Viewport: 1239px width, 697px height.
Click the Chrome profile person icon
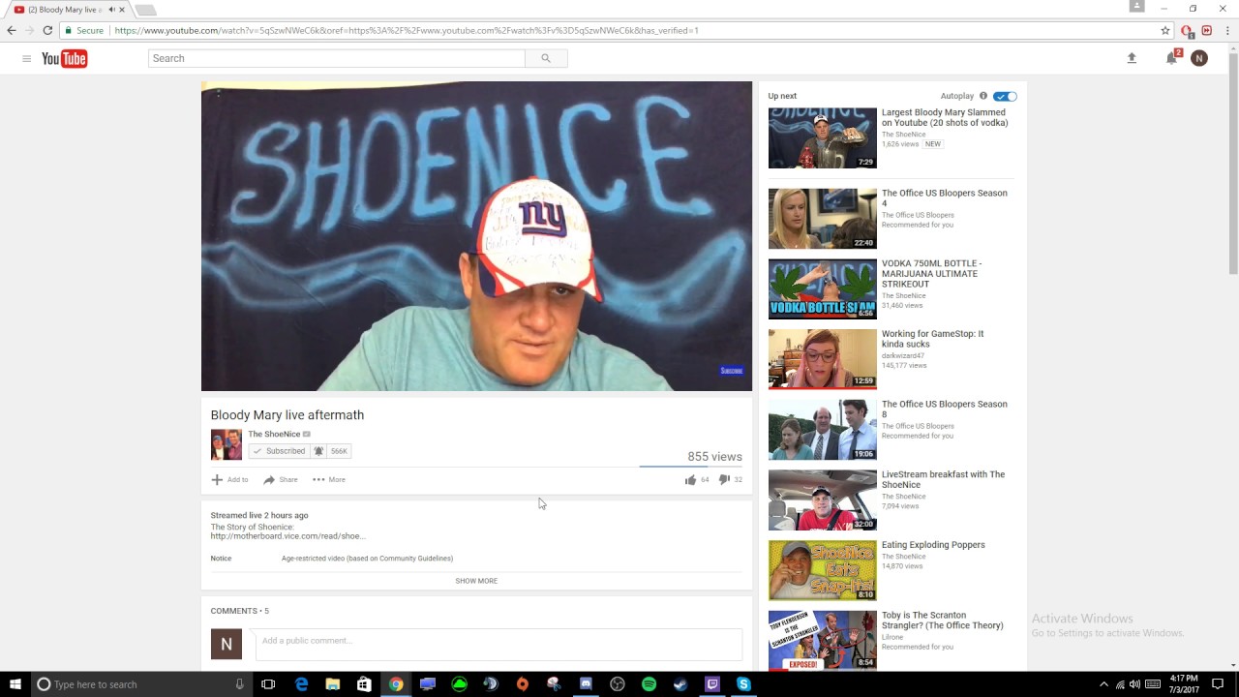(x=1137, y=6)
